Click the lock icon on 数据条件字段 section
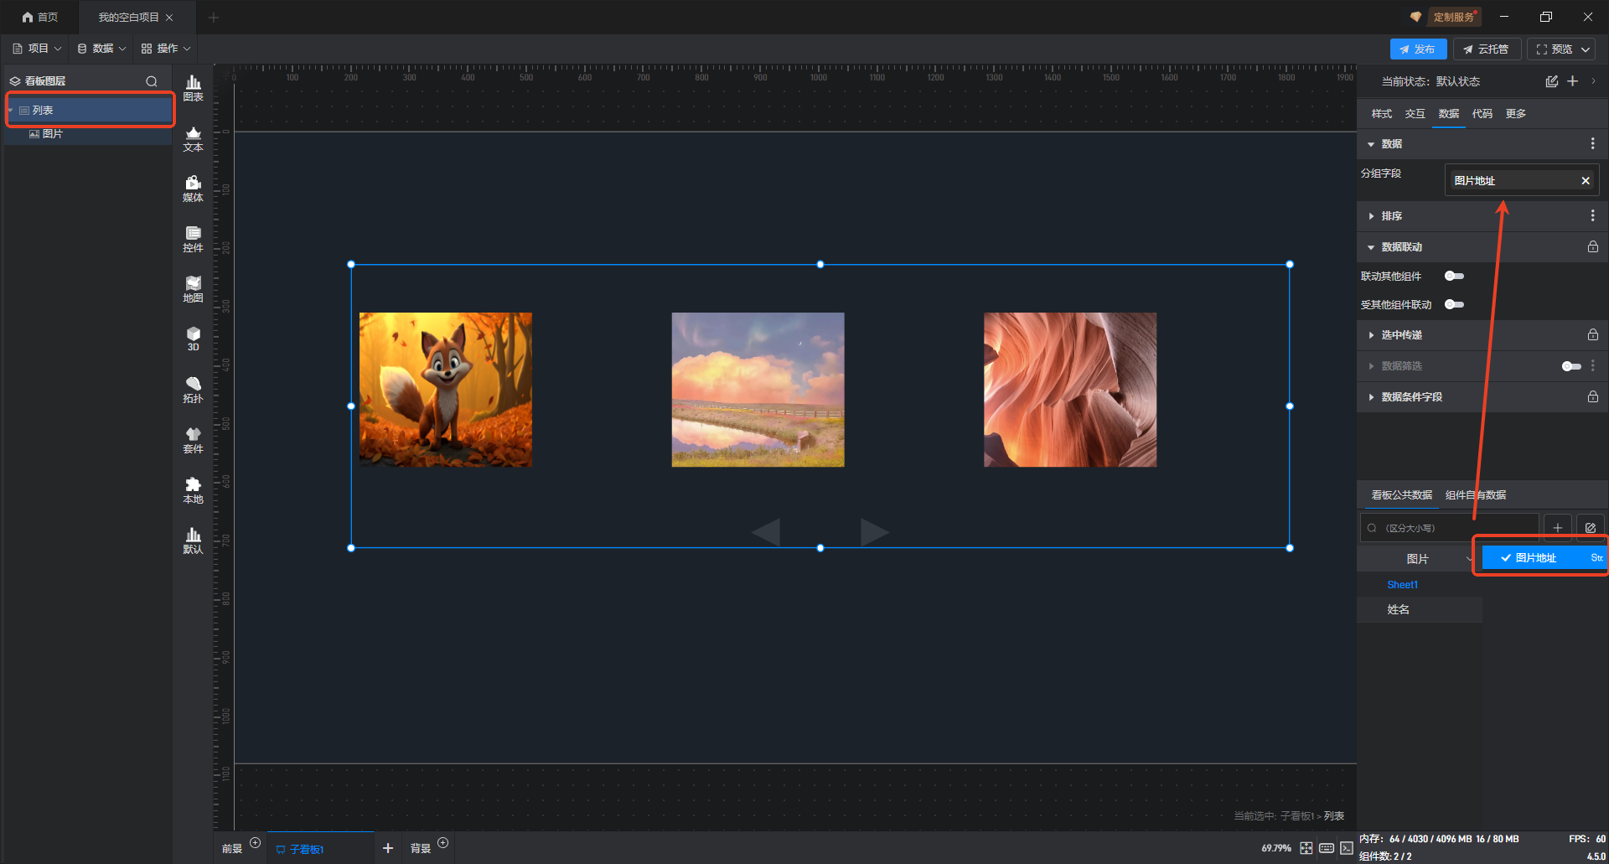1609x864 pixels. [1592, 396]
